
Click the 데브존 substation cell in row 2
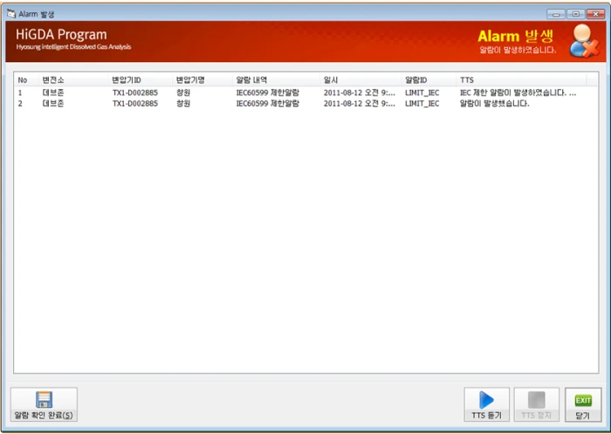pos(53,103)
